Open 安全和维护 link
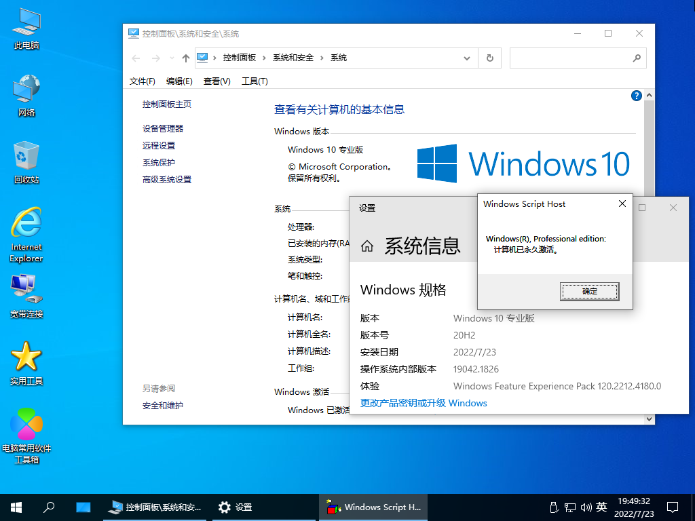Image resolution: width=695 pixels, height=521 pixels. pyautogui.click(x=163, y=406)
